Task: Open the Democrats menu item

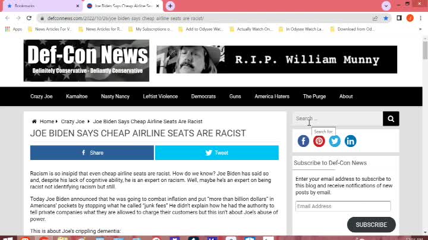Action: tap(203, 97)
